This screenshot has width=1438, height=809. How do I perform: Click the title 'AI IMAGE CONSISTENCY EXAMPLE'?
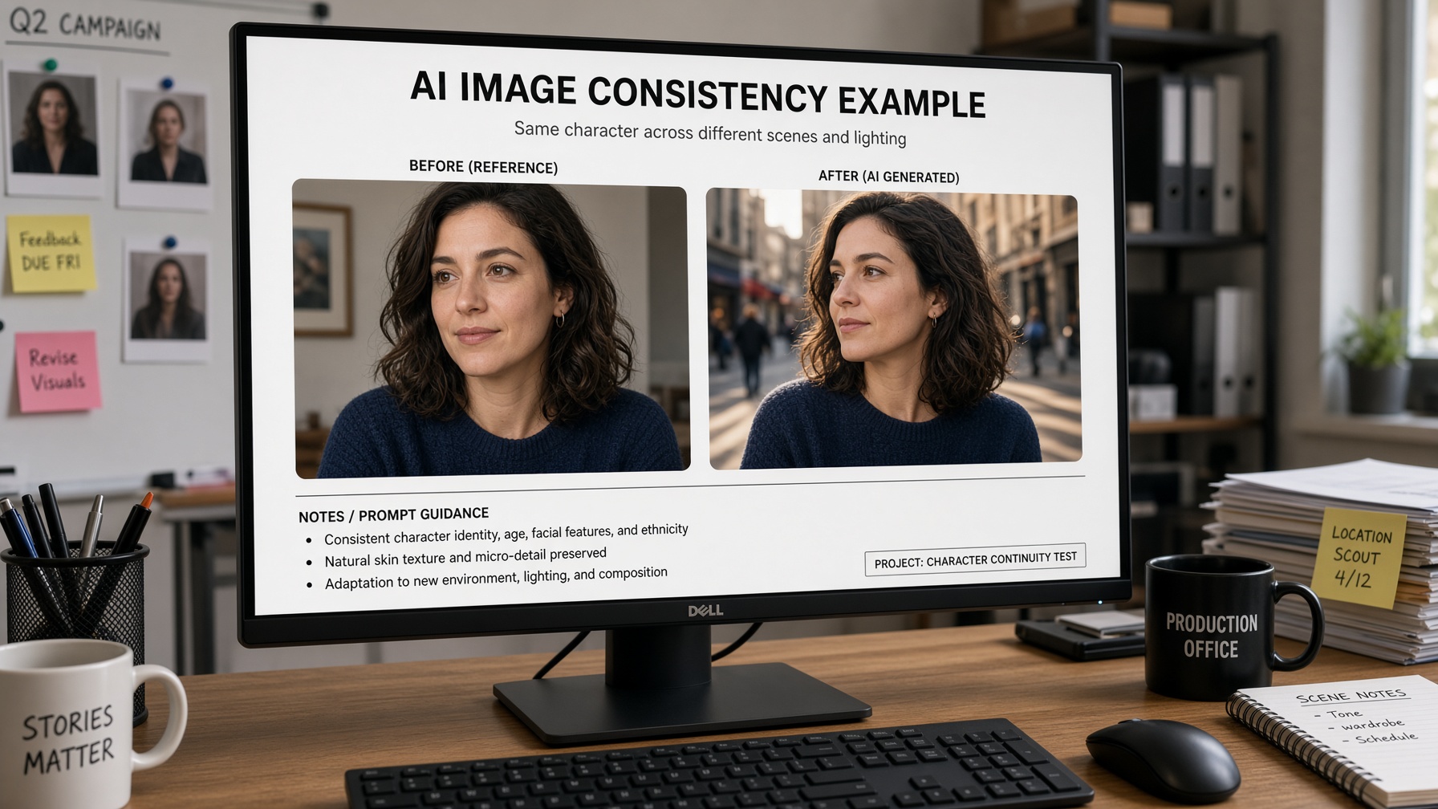[x=697, y=94]
